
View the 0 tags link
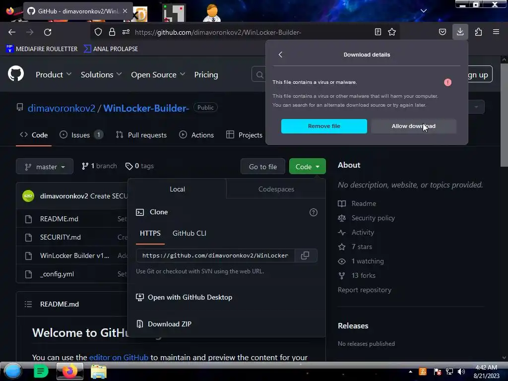(139, 166)
